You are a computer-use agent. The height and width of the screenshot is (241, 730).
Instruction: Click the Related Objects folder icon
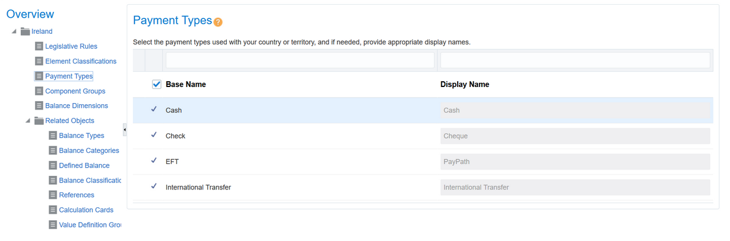pos(39,121)
